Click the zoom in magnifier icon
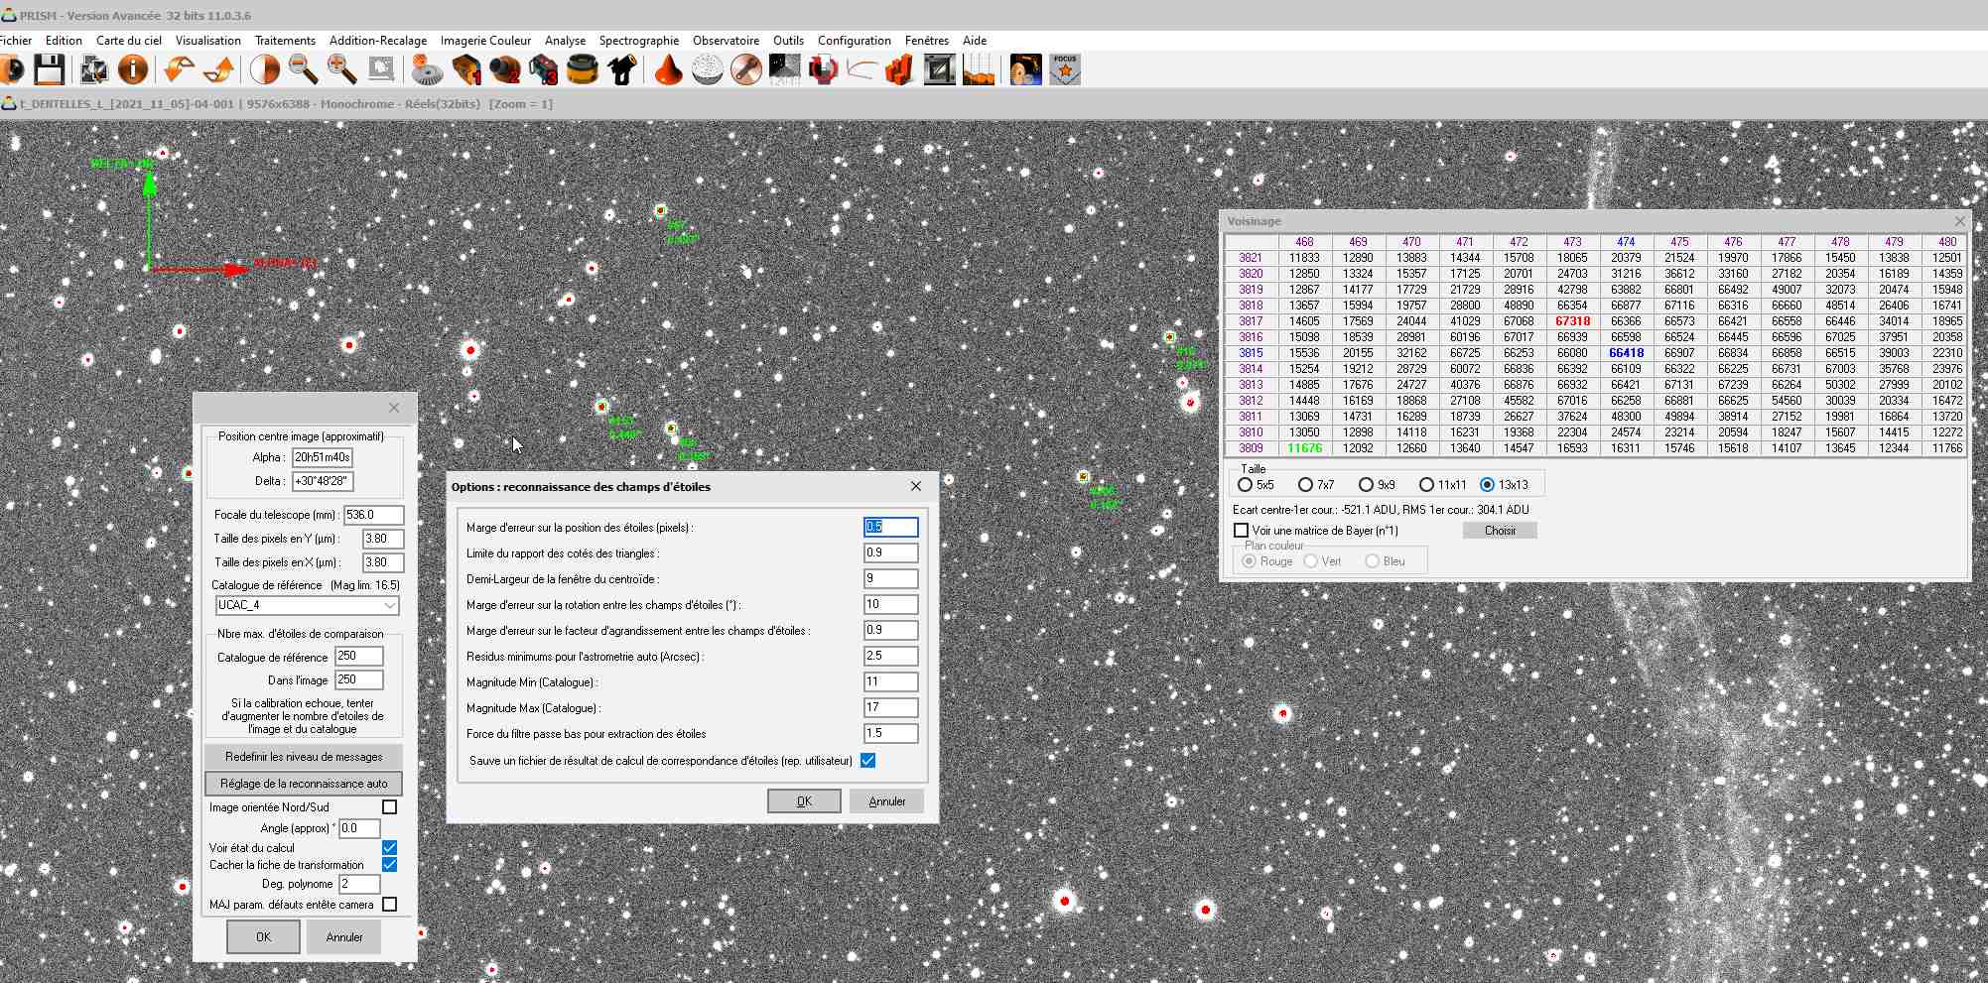 pos(341,69)
